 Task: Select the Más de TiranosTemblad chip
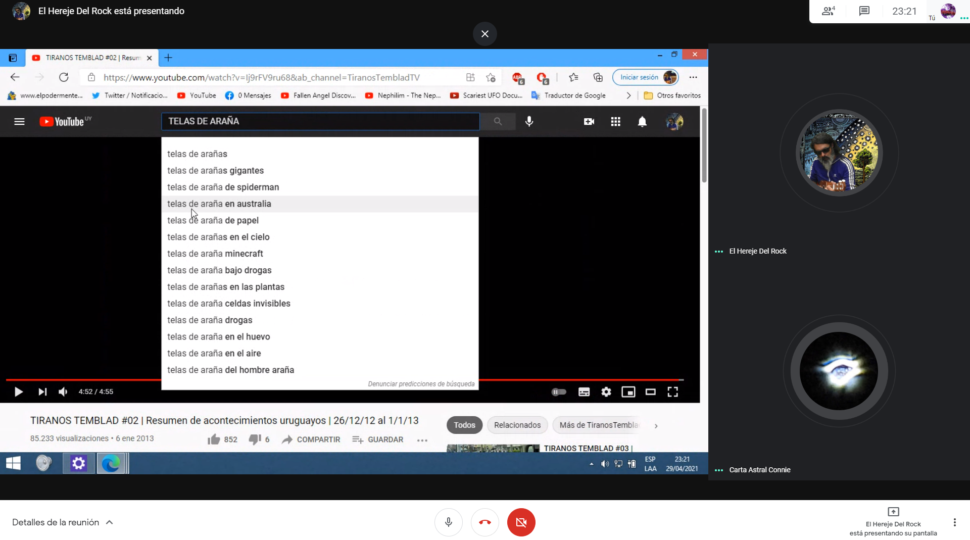(x=599, y=425)
